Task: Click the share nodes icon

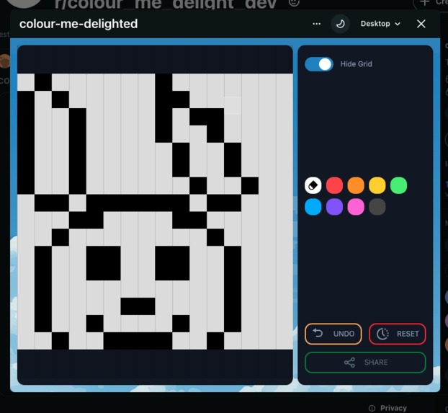Action: pos(349,363)
